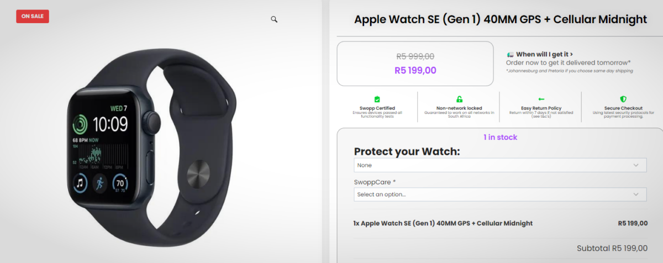Click the Apple Watch SE product title

point(500,19)
